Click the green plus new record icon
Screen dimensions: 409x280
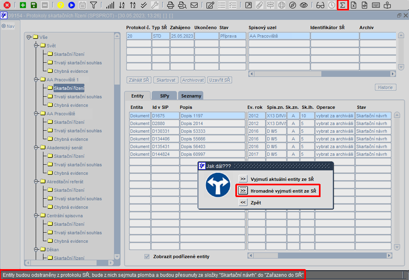23,5
